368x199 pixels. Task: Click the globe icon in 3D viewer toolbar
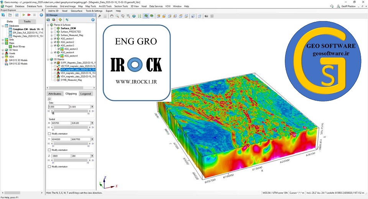point(134,16)
